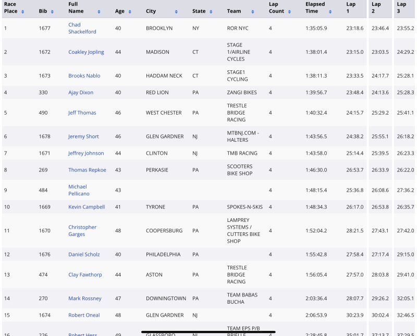Open Jeff Thomas's result page
The image size is (417, 336).
(82, 113)
